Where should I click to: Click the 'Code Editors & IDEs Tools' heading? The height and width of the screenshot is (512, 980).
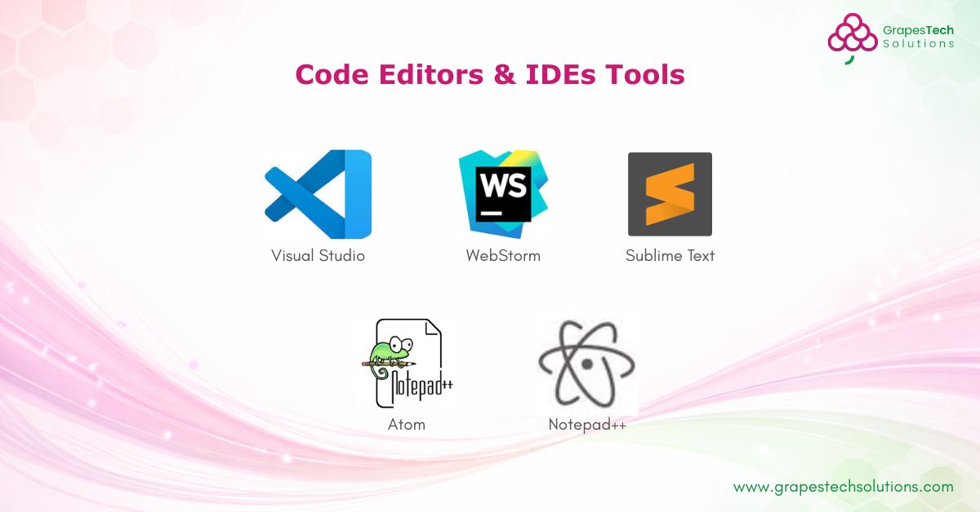point(490,74)
